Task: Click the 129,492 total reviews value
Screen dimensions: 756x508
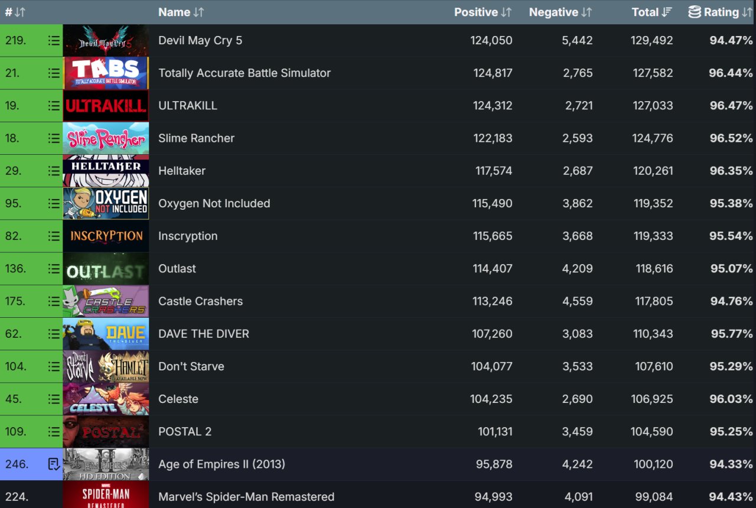Action: tap(652, 41)
